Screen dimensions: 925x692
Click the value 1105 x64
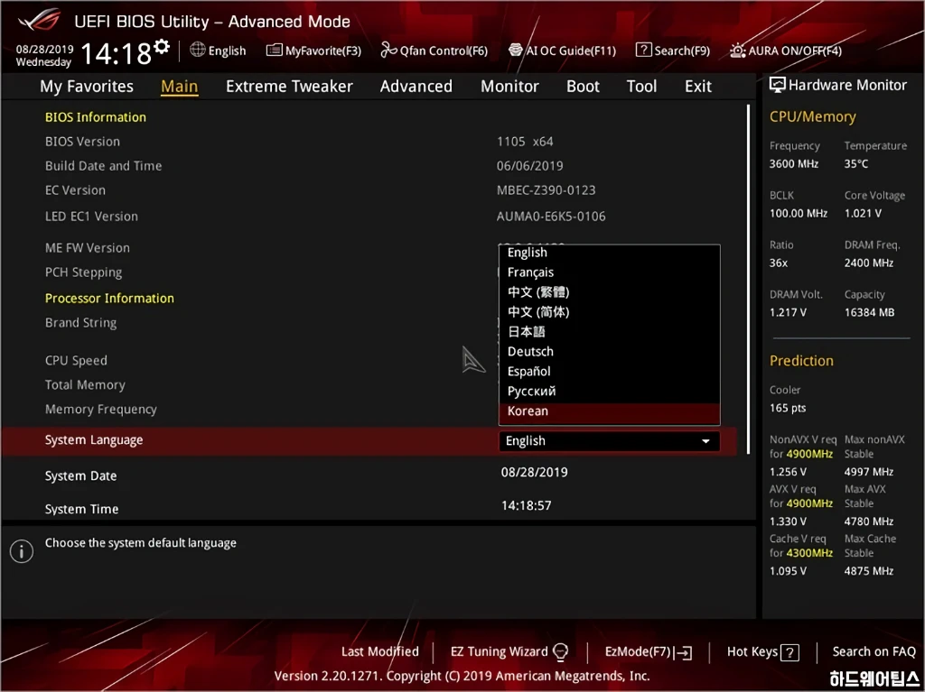coord(525,142)
